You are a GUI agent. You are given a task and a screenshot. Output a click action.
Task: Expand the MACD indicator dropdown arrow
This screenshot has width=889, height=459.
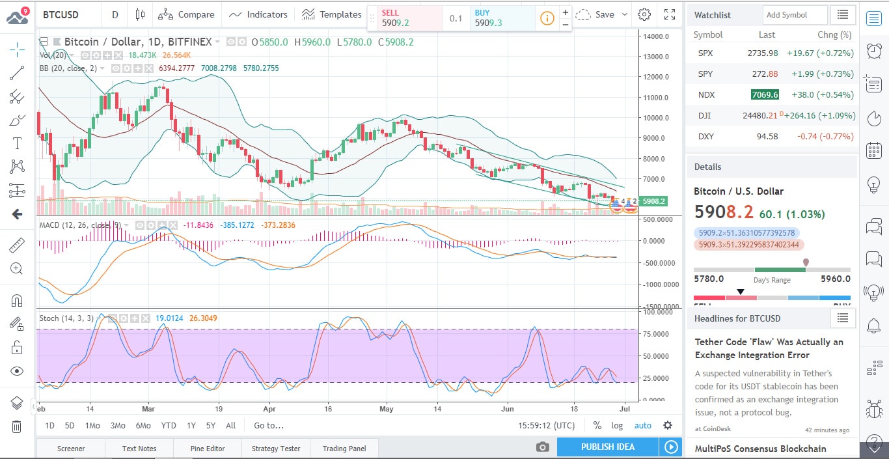coord(126,225)
